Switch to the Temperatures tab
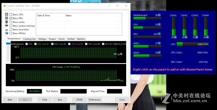This screenshot has width=217, height=110. click(x=14, y=39)
